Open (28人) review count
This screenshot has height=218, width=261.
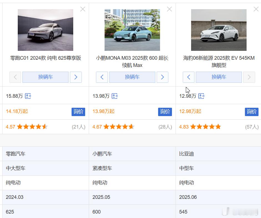165,127
